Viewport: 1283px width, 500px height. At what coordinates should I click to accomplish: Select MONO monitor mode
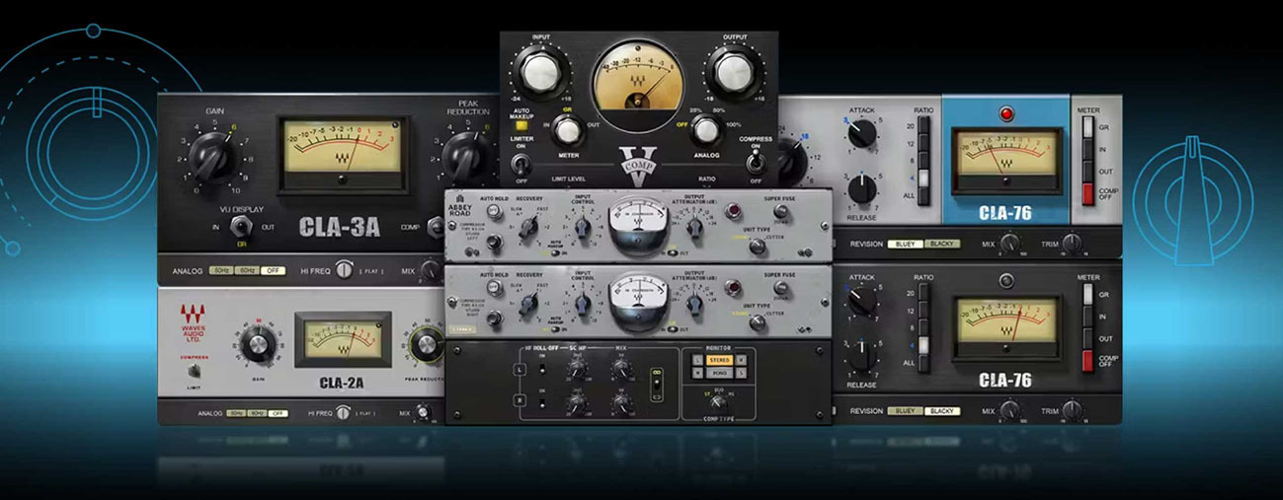point(720,373)
